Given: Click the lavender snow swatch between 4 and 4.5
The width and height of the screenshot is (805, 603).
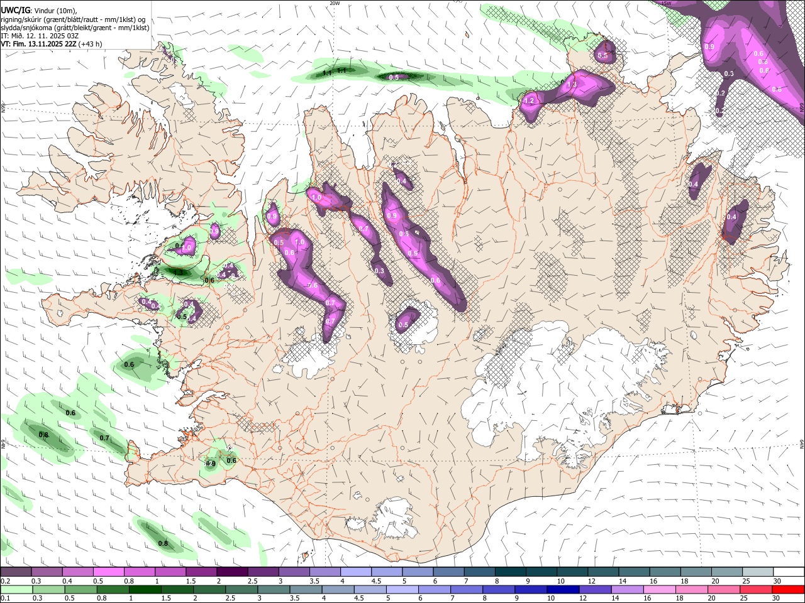Looking at the screenshot, I should (356, 572).
